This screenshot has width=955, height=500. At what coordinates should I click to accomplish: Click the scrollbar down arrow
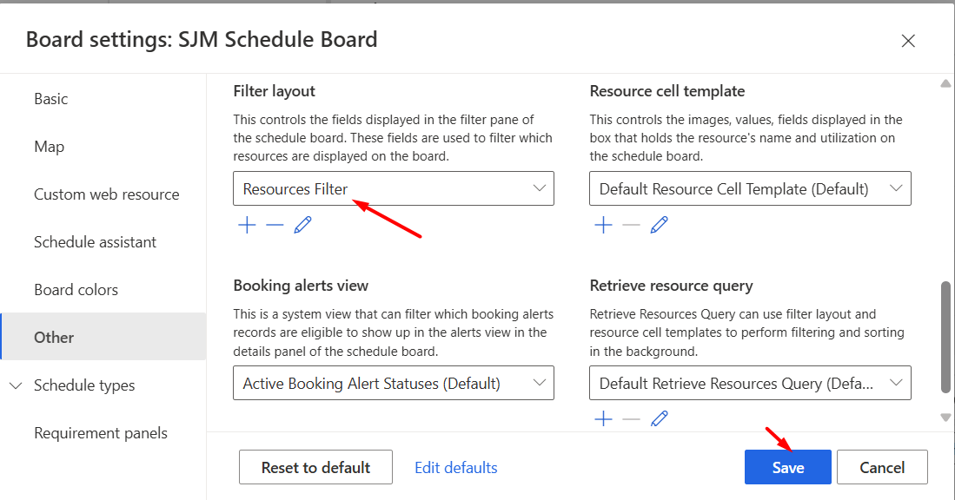[945, 418]
